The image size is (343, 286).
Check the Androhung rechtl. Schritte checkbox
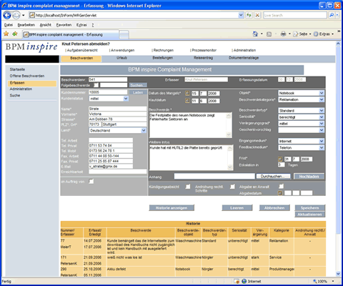tap(232, 186)
